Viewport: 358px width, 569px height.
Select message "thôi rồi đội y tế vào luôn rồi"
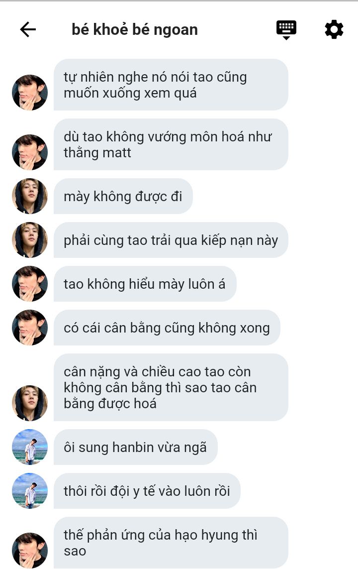point(147,491)
